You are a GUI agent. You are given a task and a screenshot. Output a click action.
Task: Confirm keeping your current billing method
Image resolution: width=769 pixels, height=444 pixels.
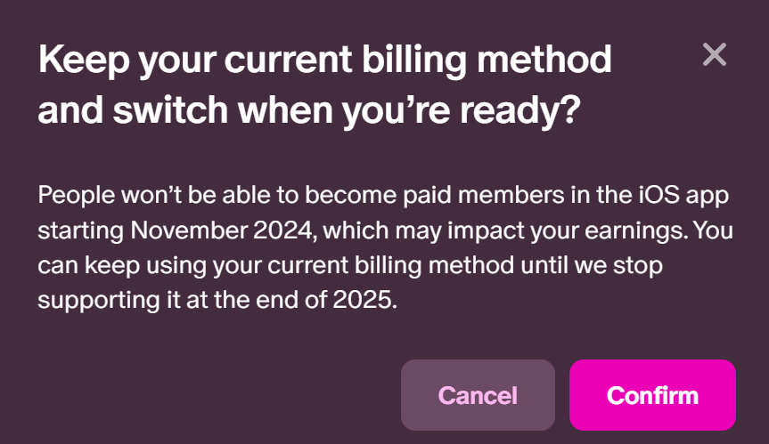pos(652,395)
